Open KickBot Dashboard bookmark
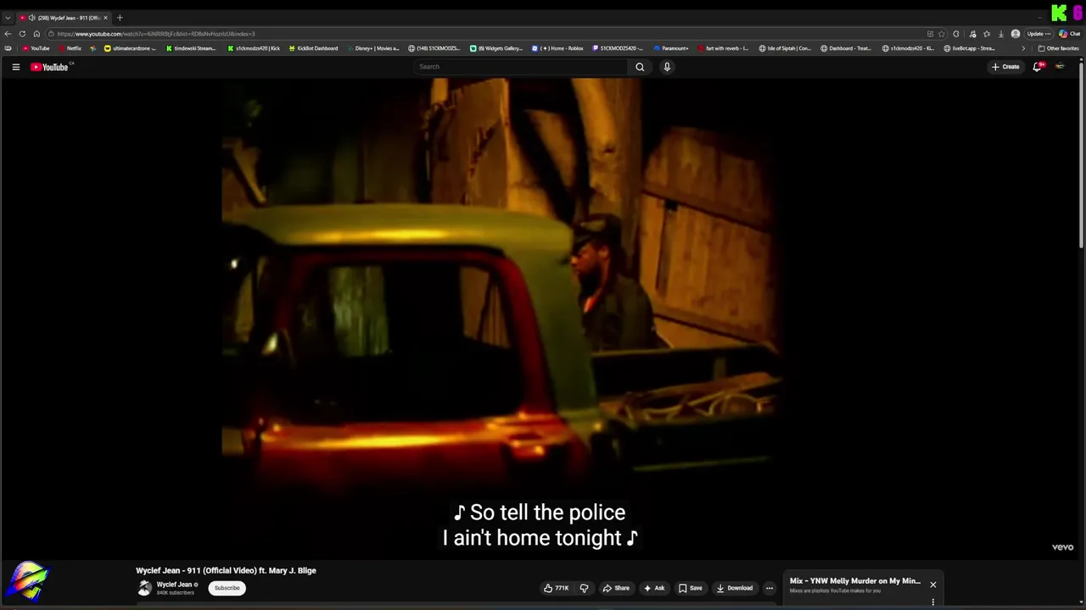 pyautogui.click(x=313, y=48)
